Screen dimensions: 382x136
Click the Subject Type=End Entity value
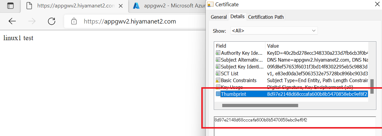pyautogui.click(x=317, y=80)
